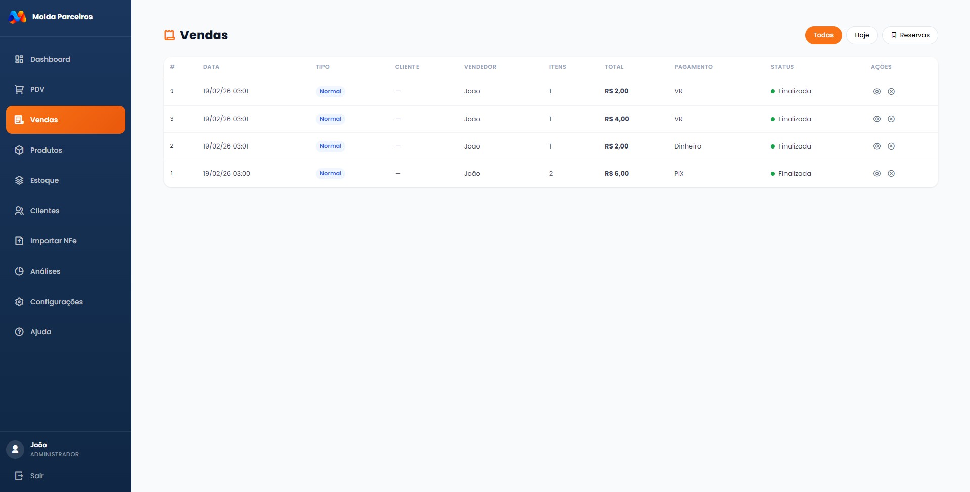Click the João user profile avatar
970x492 pixels.
pos(15,449)
